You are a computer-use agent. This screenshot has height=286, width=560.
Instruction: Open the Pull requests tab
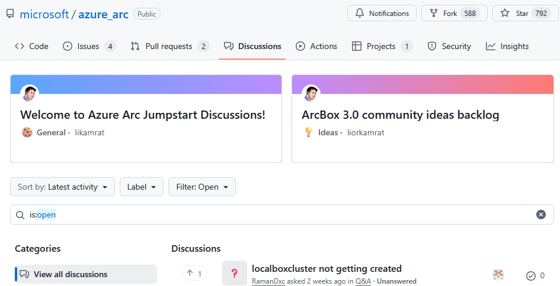click(x=170, y=46)
